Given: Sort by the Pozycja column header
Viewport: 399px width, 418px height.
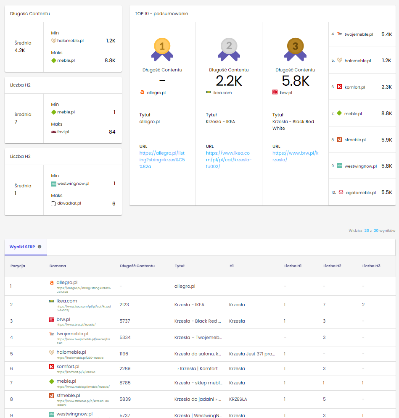Looking at the screenshot, I should 18,266.
